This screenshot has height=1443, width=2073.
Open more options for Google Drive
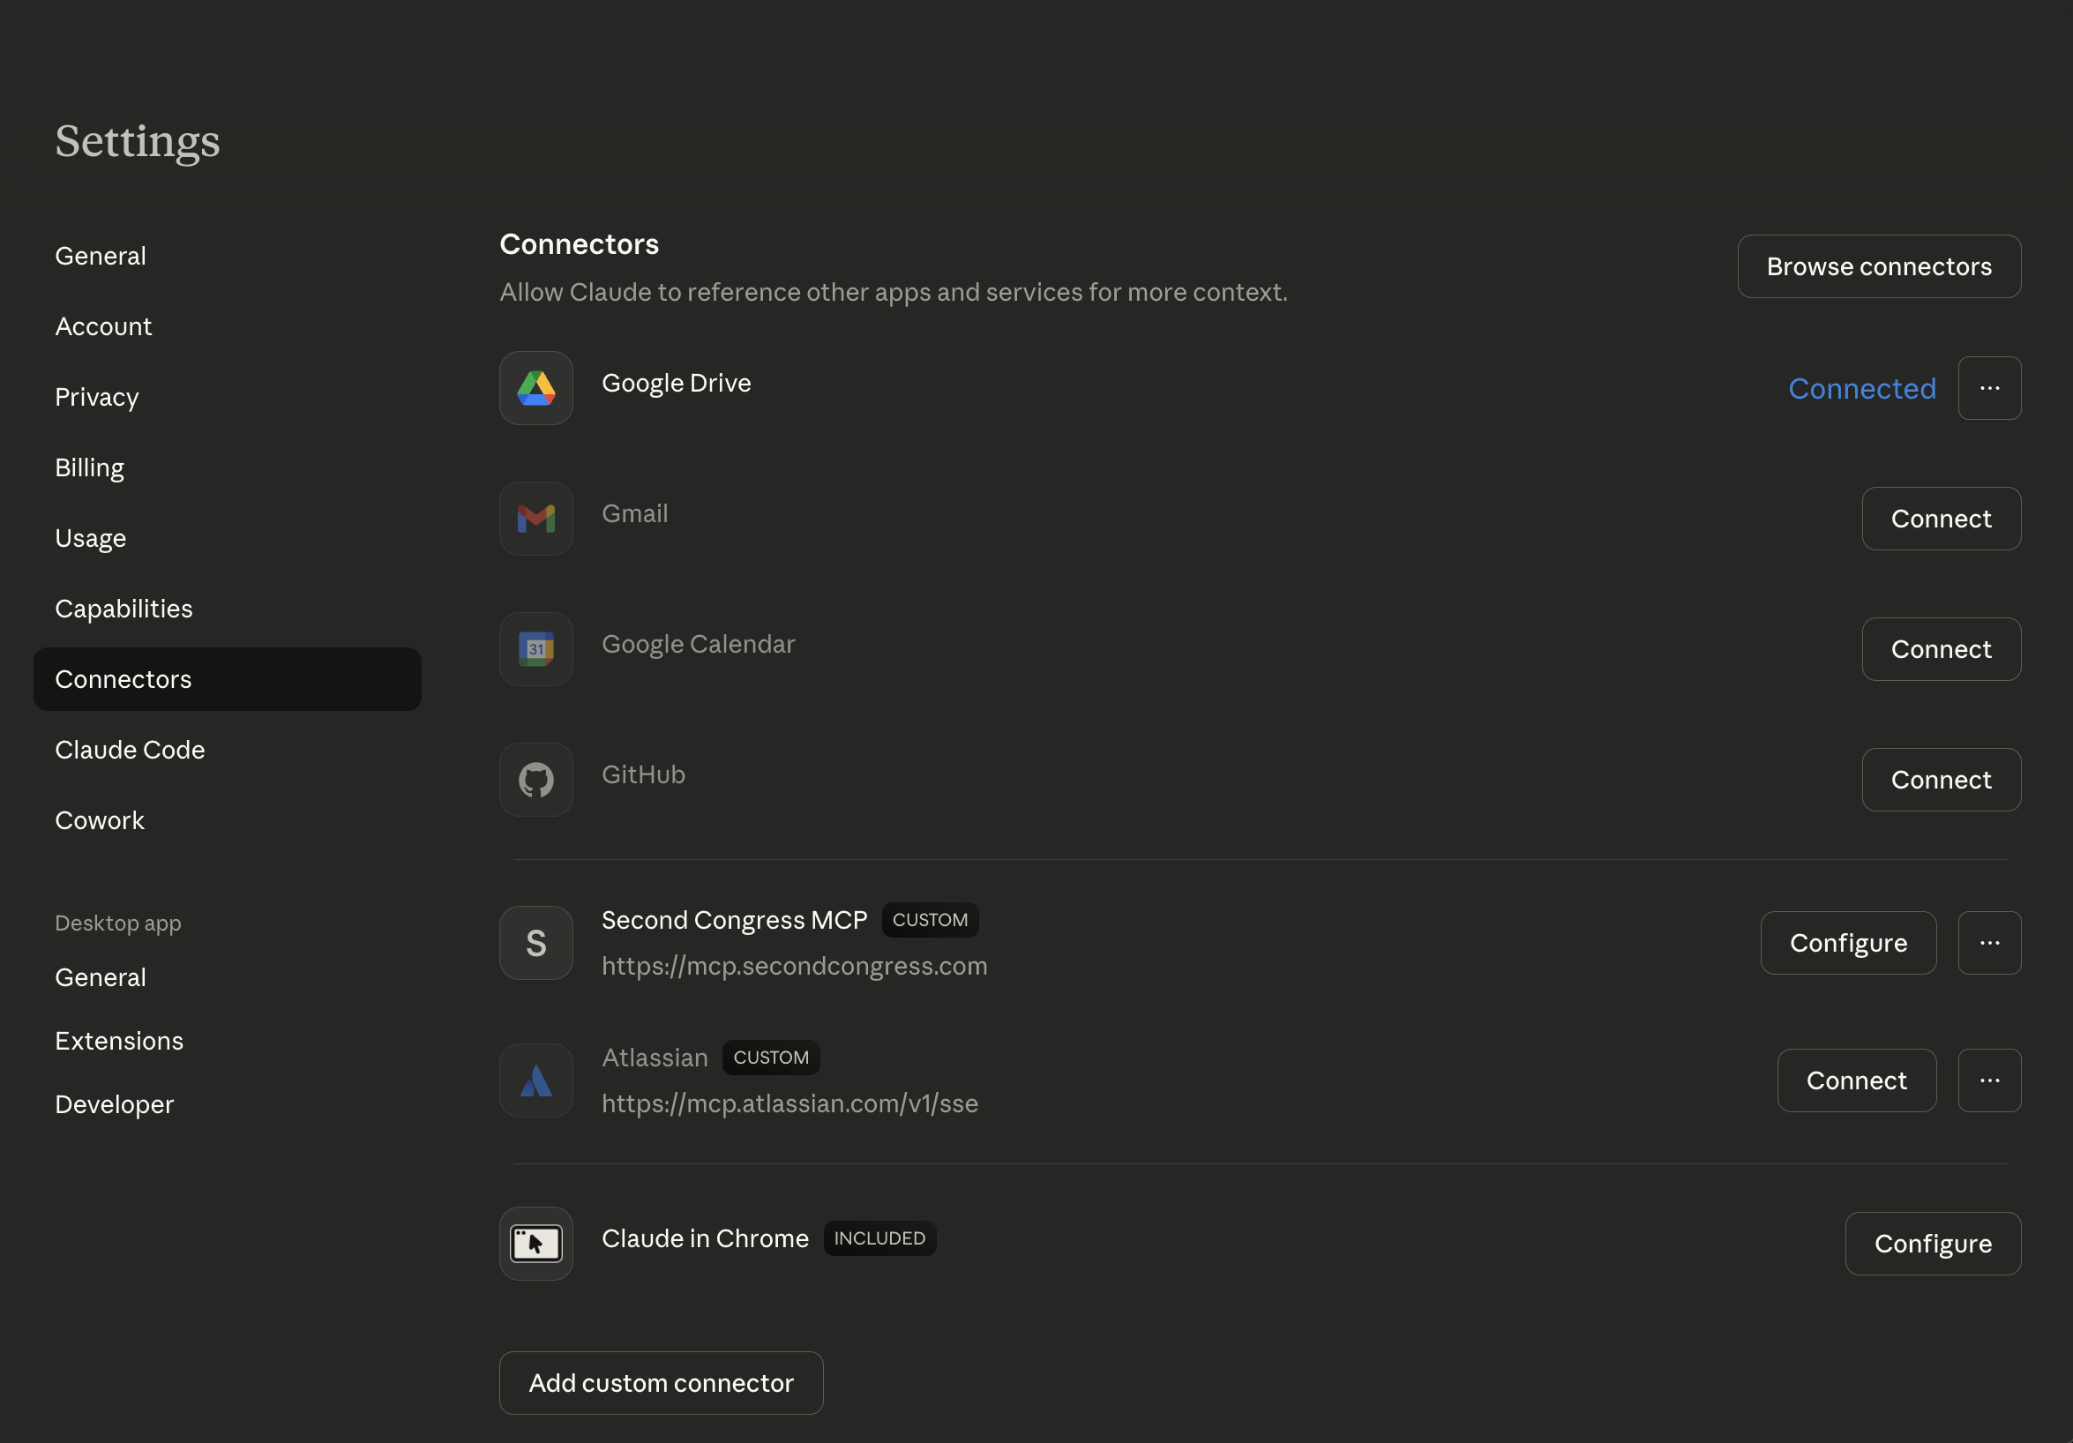tap(1989, 388)
